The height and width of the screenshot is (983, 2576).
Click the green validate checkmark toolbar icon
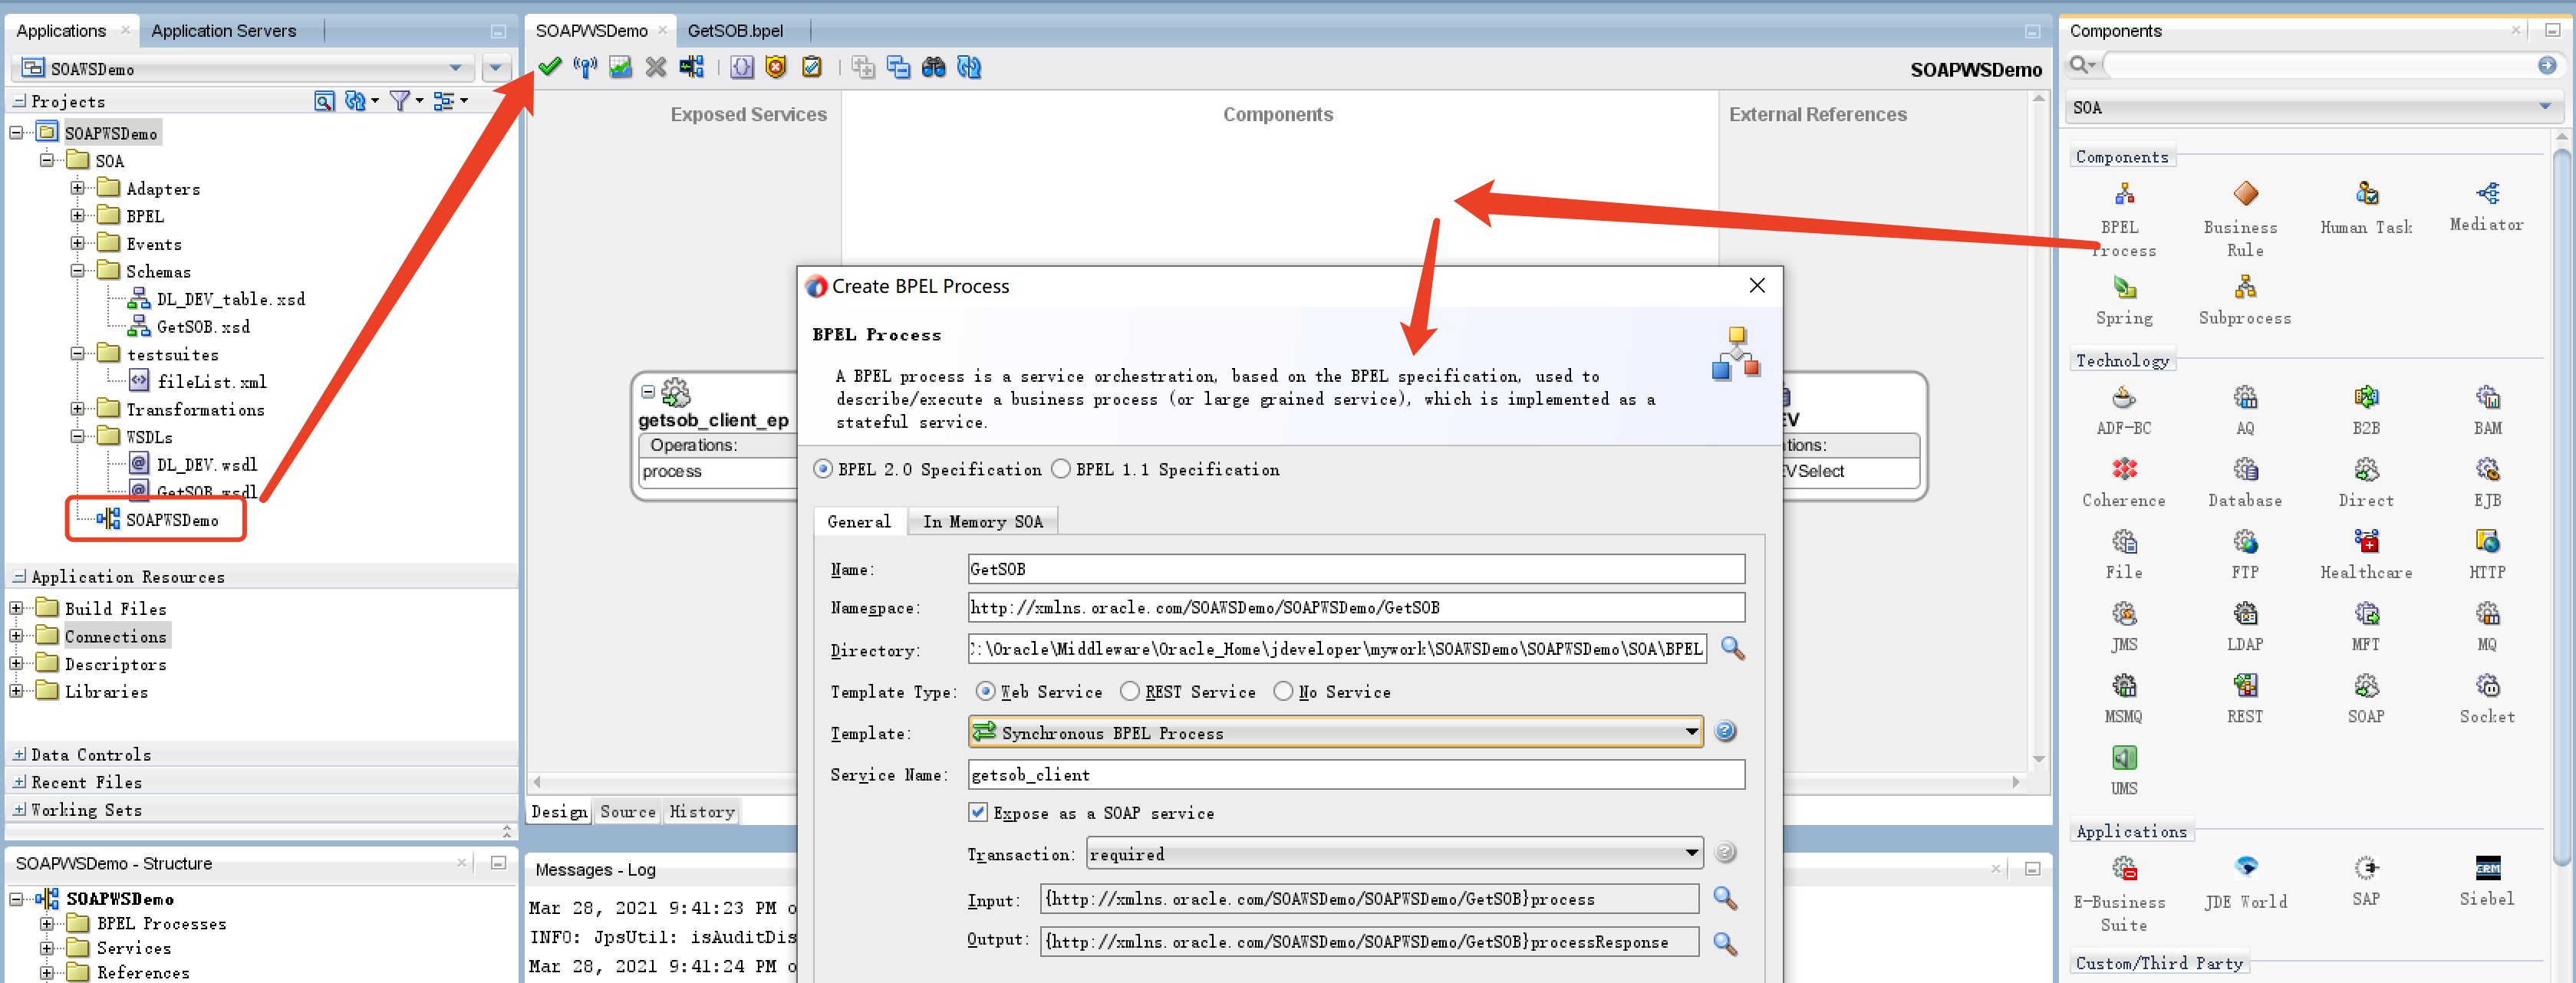(x=550, y=67)
